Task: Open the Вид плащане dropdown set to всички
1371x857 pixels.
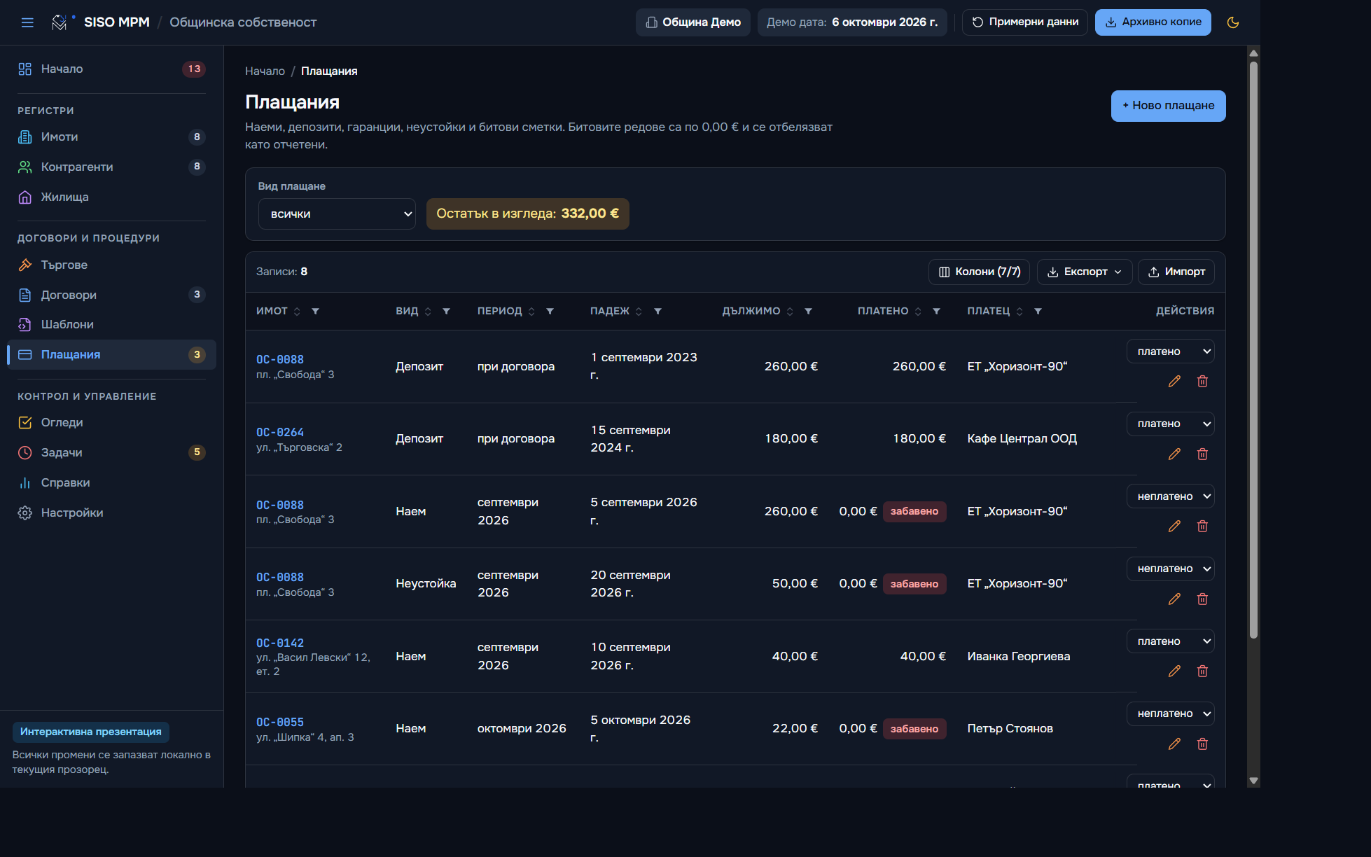Action: coord(337,214)
